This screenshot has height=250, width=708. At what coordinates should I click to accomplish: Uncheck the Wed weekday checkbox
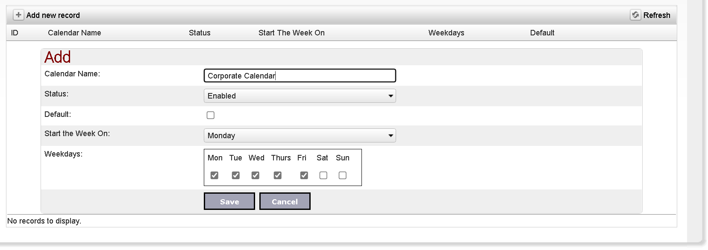click(256, 175)
